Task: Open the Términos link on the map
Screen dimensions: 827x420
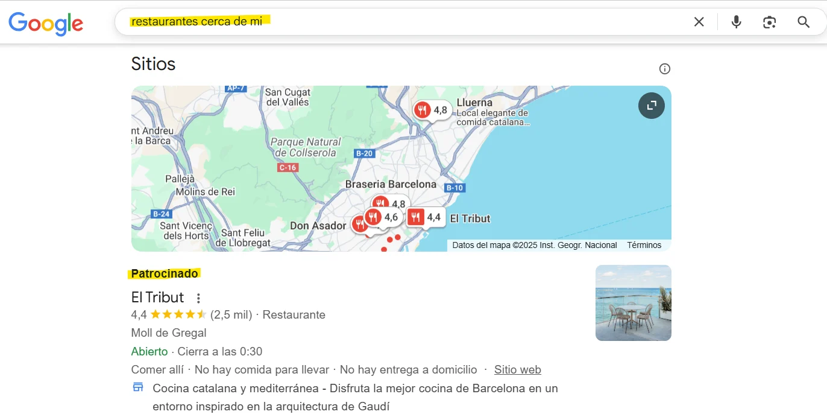Action: click(x=644, y=245)
